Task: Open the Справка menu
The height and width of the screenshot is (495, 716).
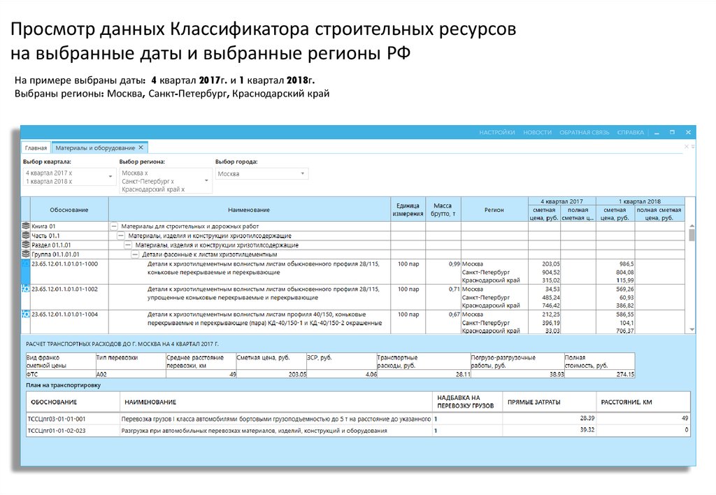Action: point(630,132)
